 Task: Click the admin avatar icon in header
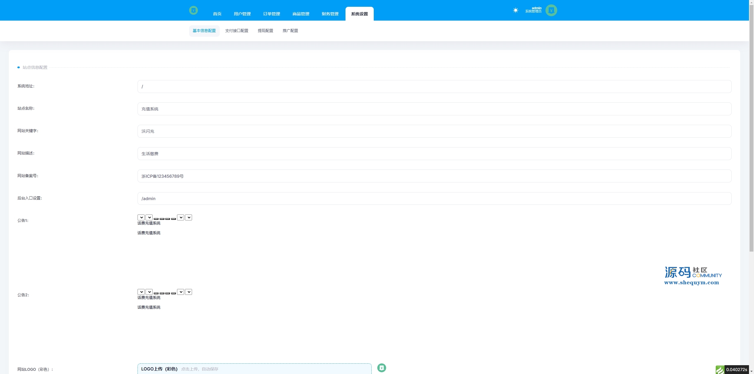[x=551, y=10]
